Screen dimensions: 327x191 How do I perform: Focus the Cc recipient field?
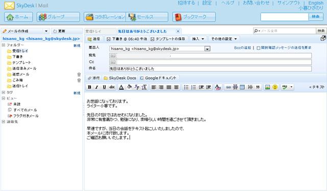[214, 62]
